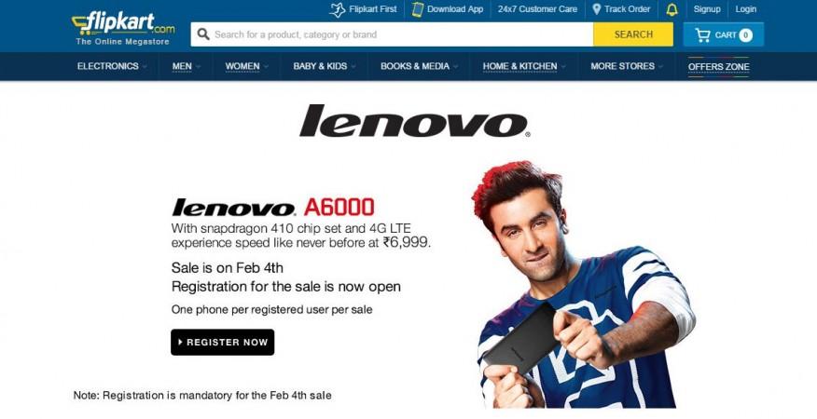Expand the Men category dropdown
The width and height of the screenshot is (817, 419).
pos(186,66)
